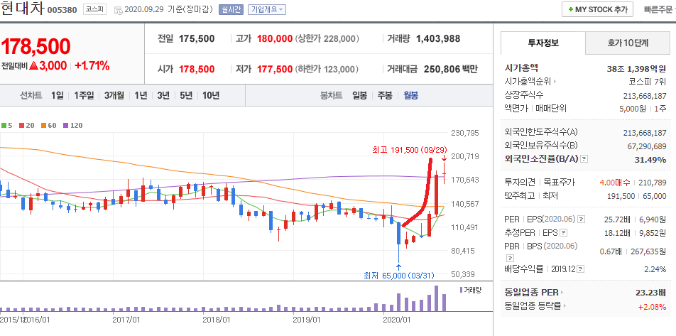The width and height of the screenshot is (676, 336).
Task: Expand the 기업개요 dropdown
Action: (x=266, y=9)
